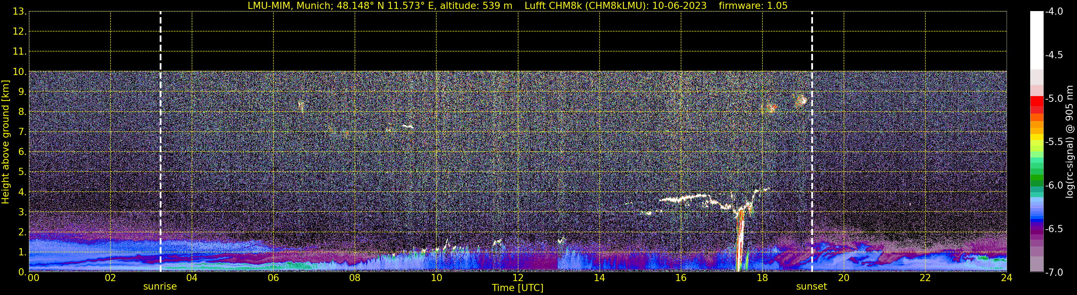Screen dimensions: 1077x295
Task: Click the 'Height above ground [km]' axis label
Action: [x=5, y=142]
